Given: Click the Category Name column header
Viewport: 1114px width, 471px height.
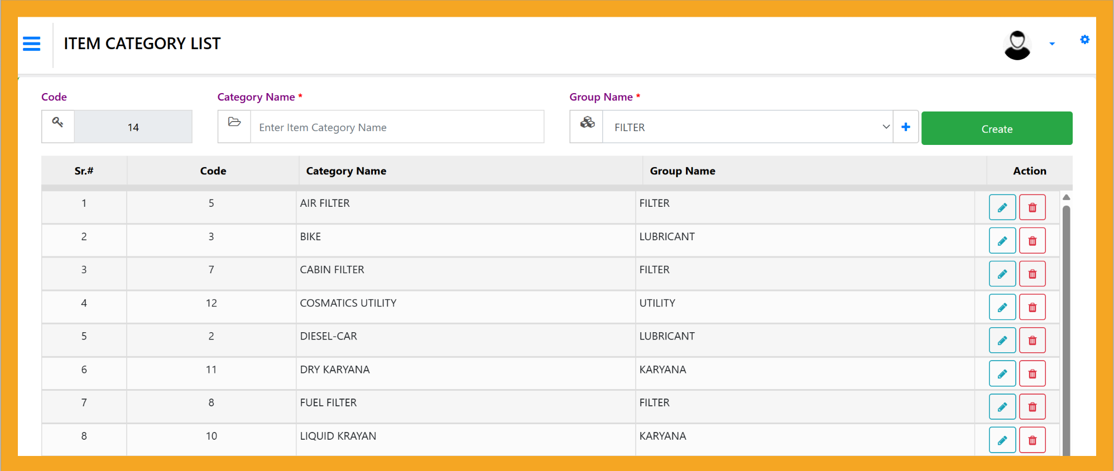Looking at the screenshot, I should (x=346, y=171).
